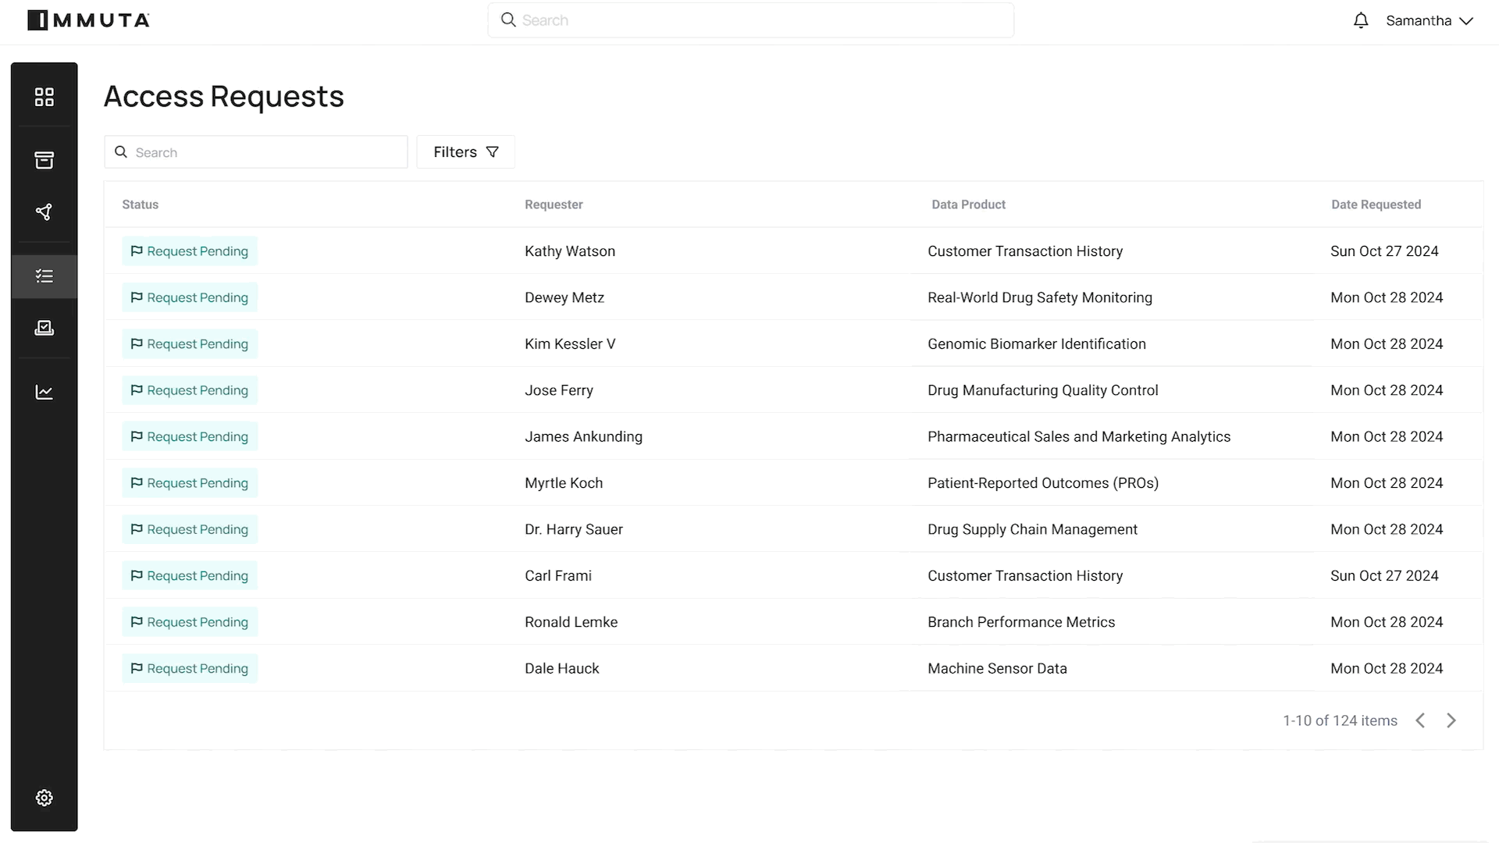Viewport: 1499px width, 843px height.
Task: Open James Ankunding's Request Pending badge
Action: [190, 436]
